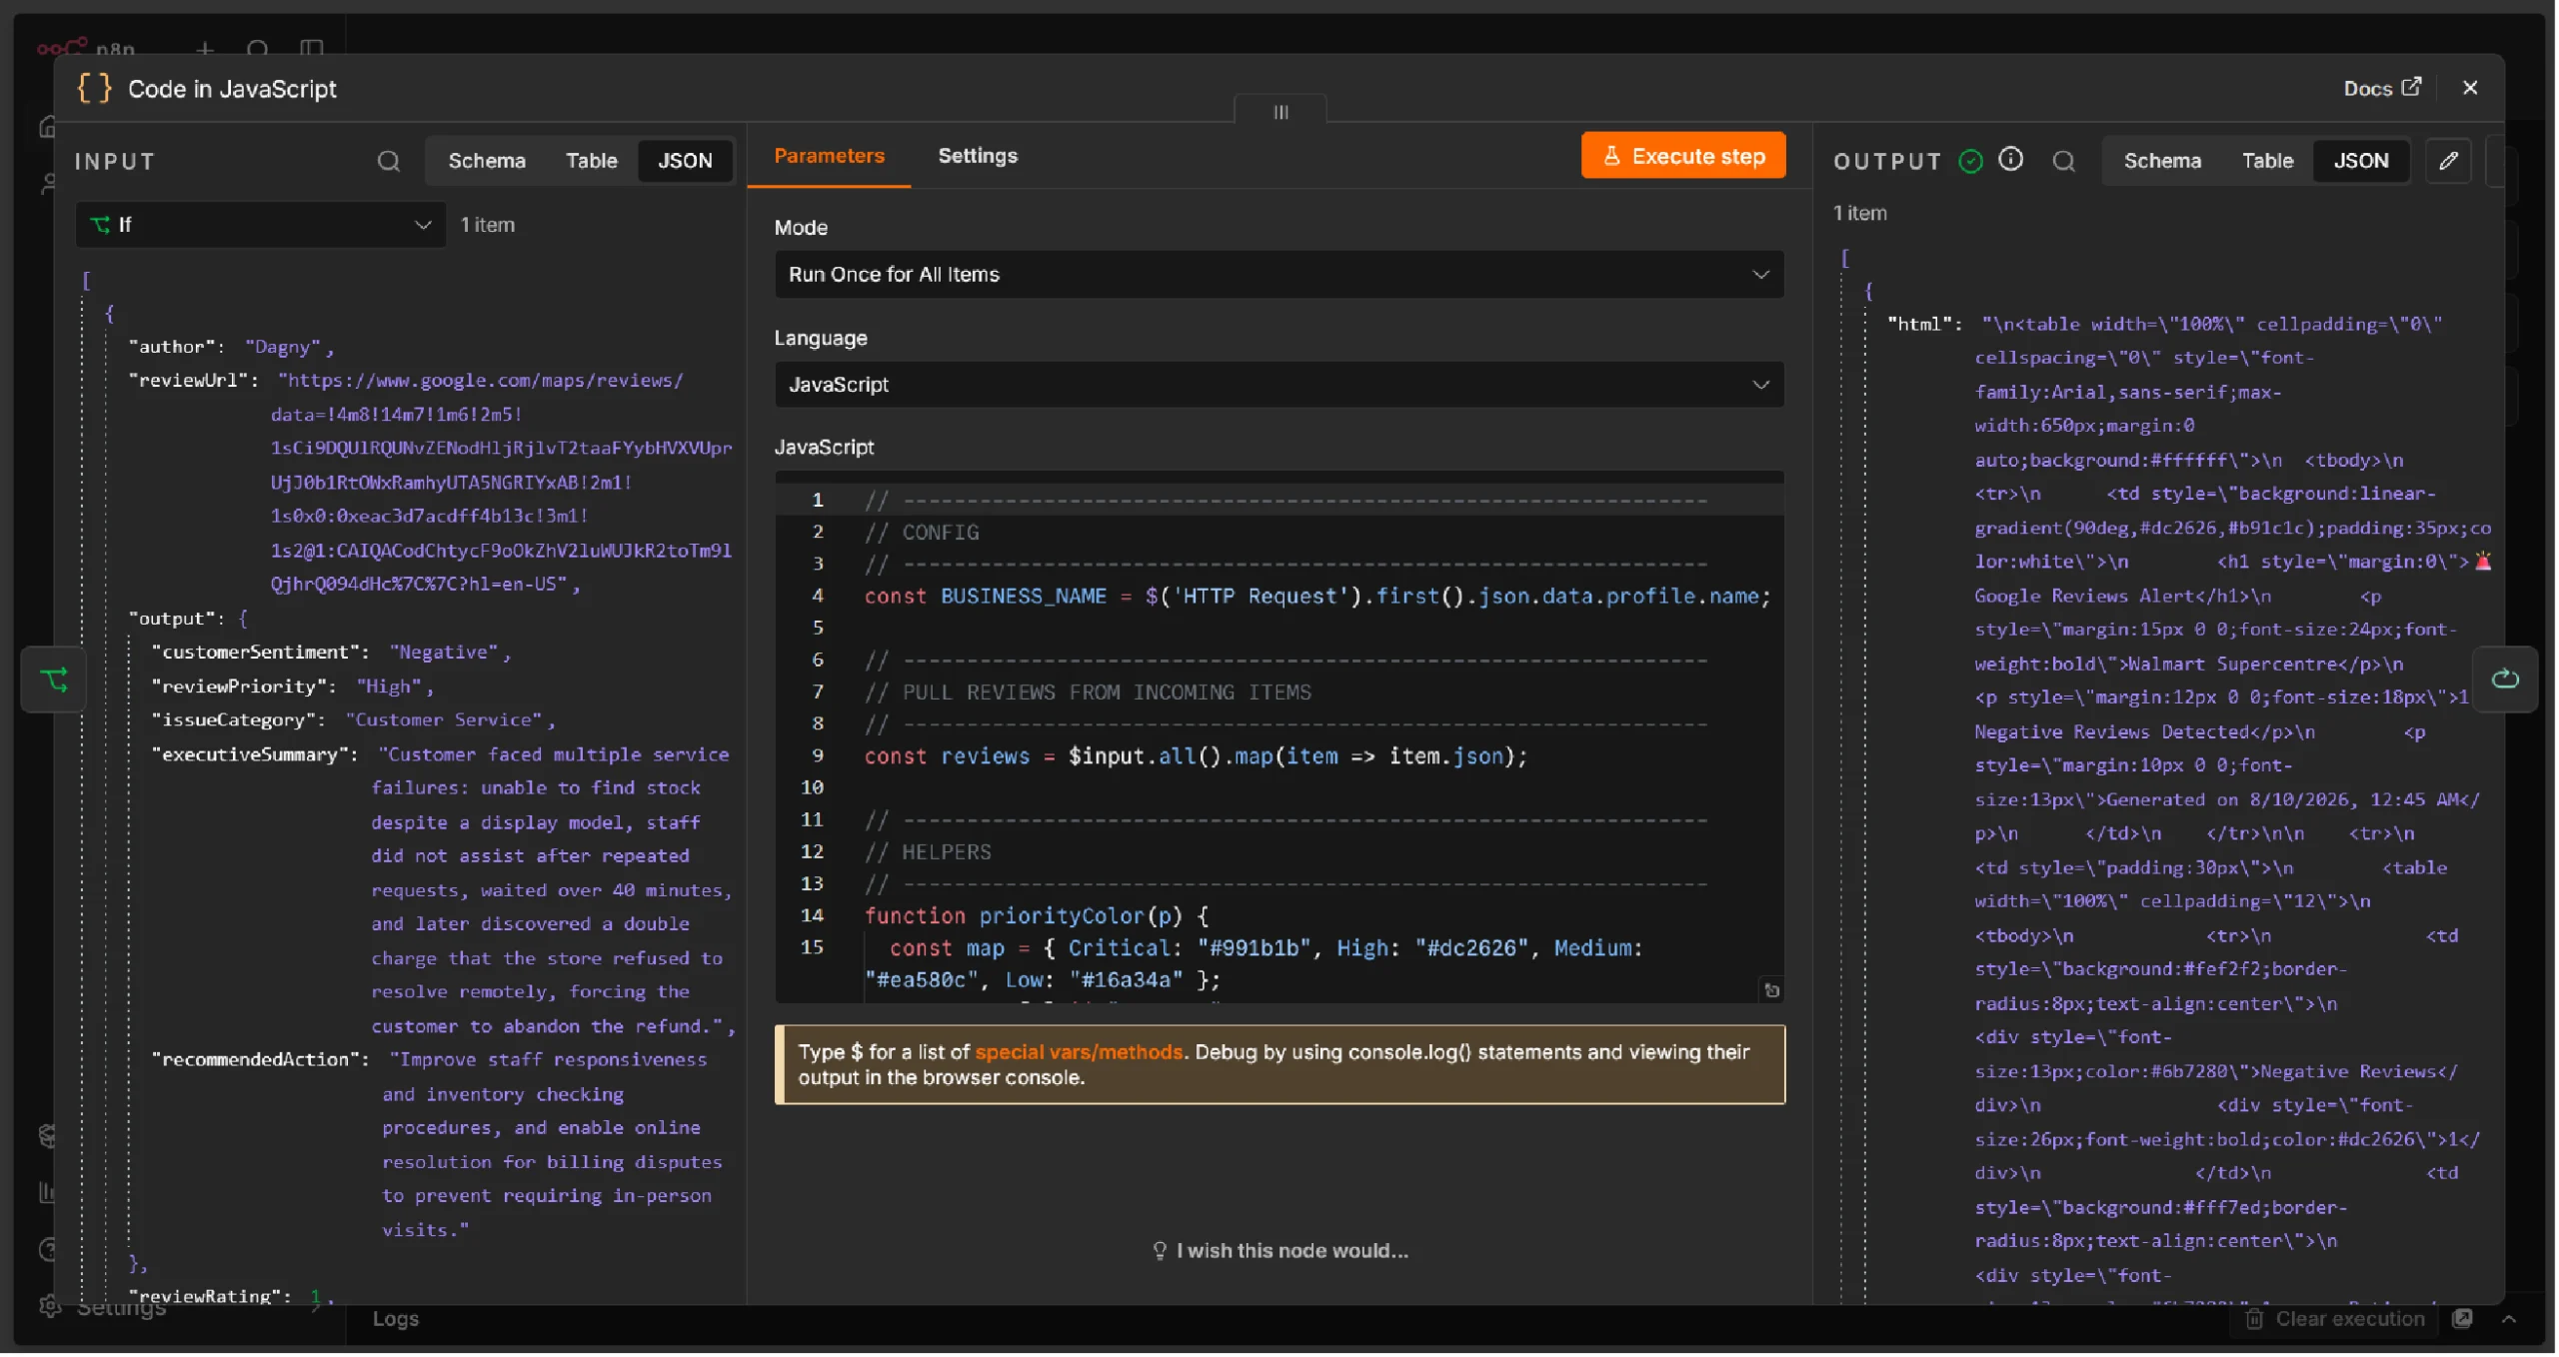This screenshot has width=2559, height=1357.
Task: Switch to the Settings tab
Action: pyautogui.click(x=979, y=156)
